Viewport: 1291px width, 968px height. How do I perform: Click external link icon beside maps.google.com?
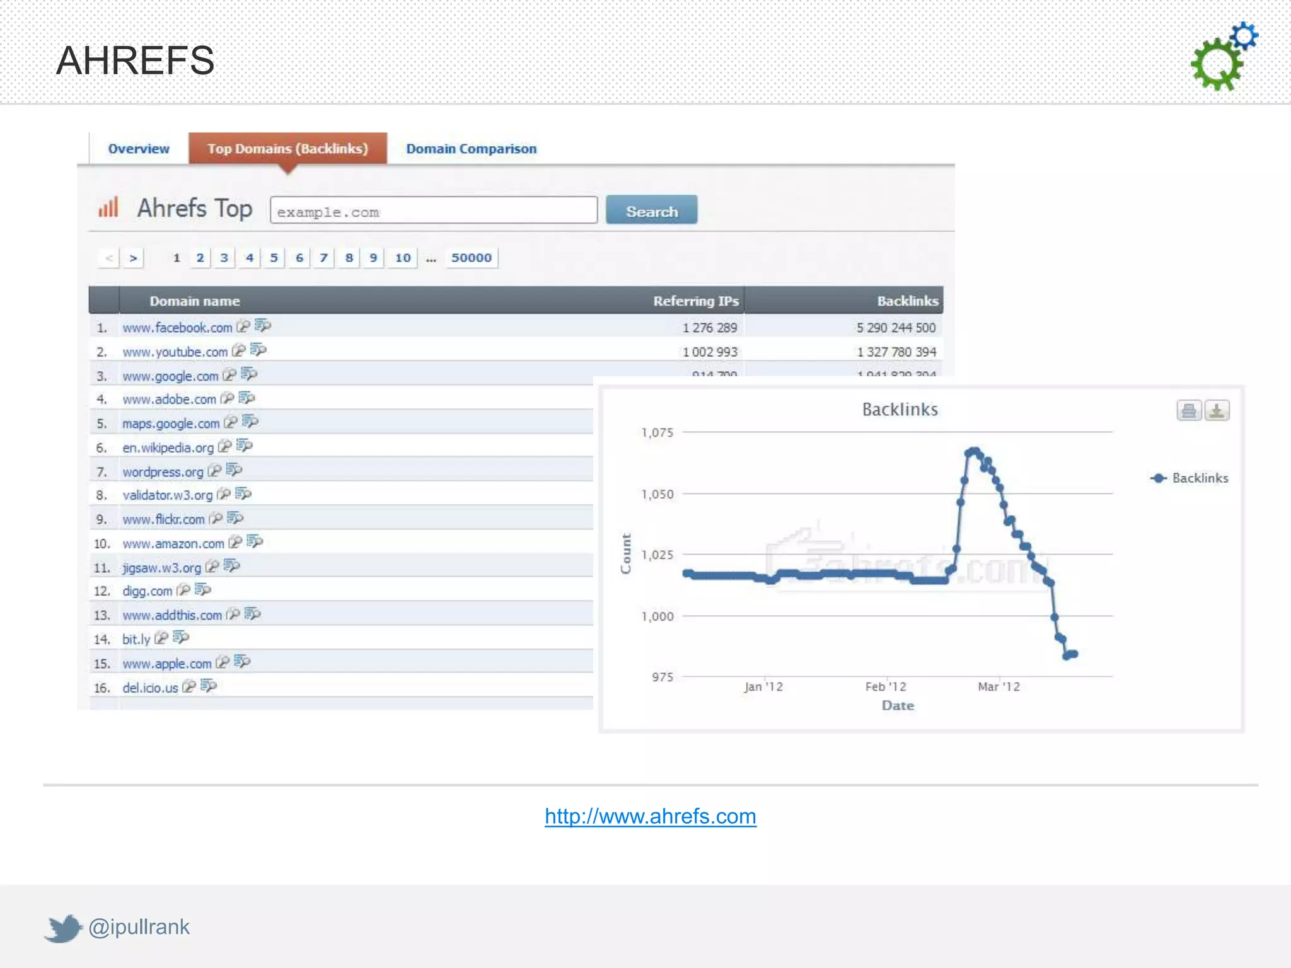pos(231,422)
